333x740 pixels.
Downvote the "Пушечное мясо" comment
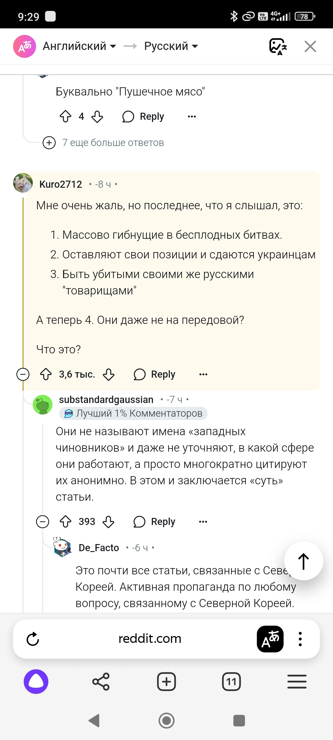point(97,117)
